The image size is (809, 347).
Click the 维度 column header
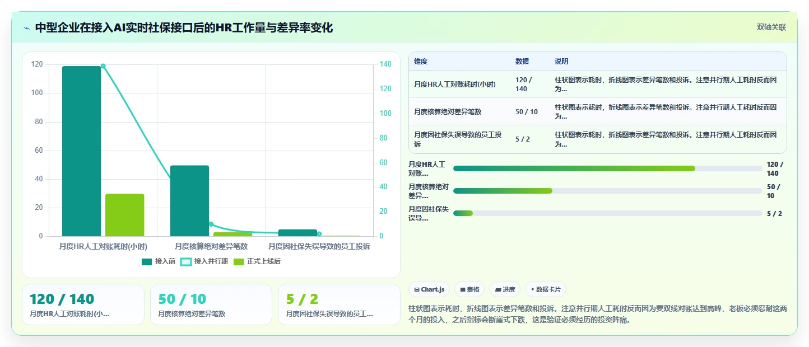coord(421,62)
